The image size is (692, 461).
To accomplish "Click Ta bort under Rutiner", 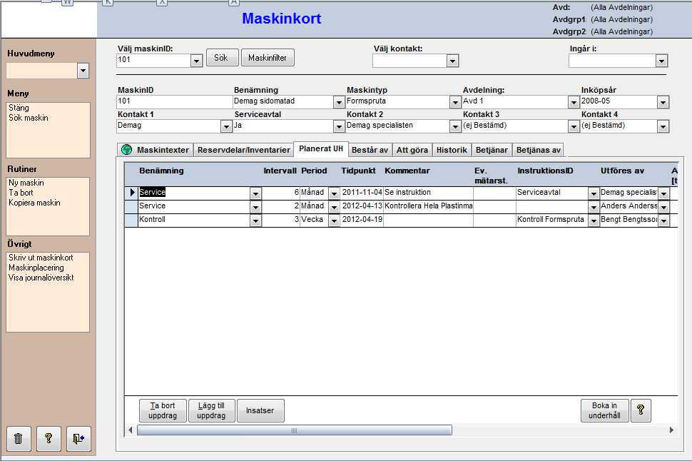I will click(21, 193).
